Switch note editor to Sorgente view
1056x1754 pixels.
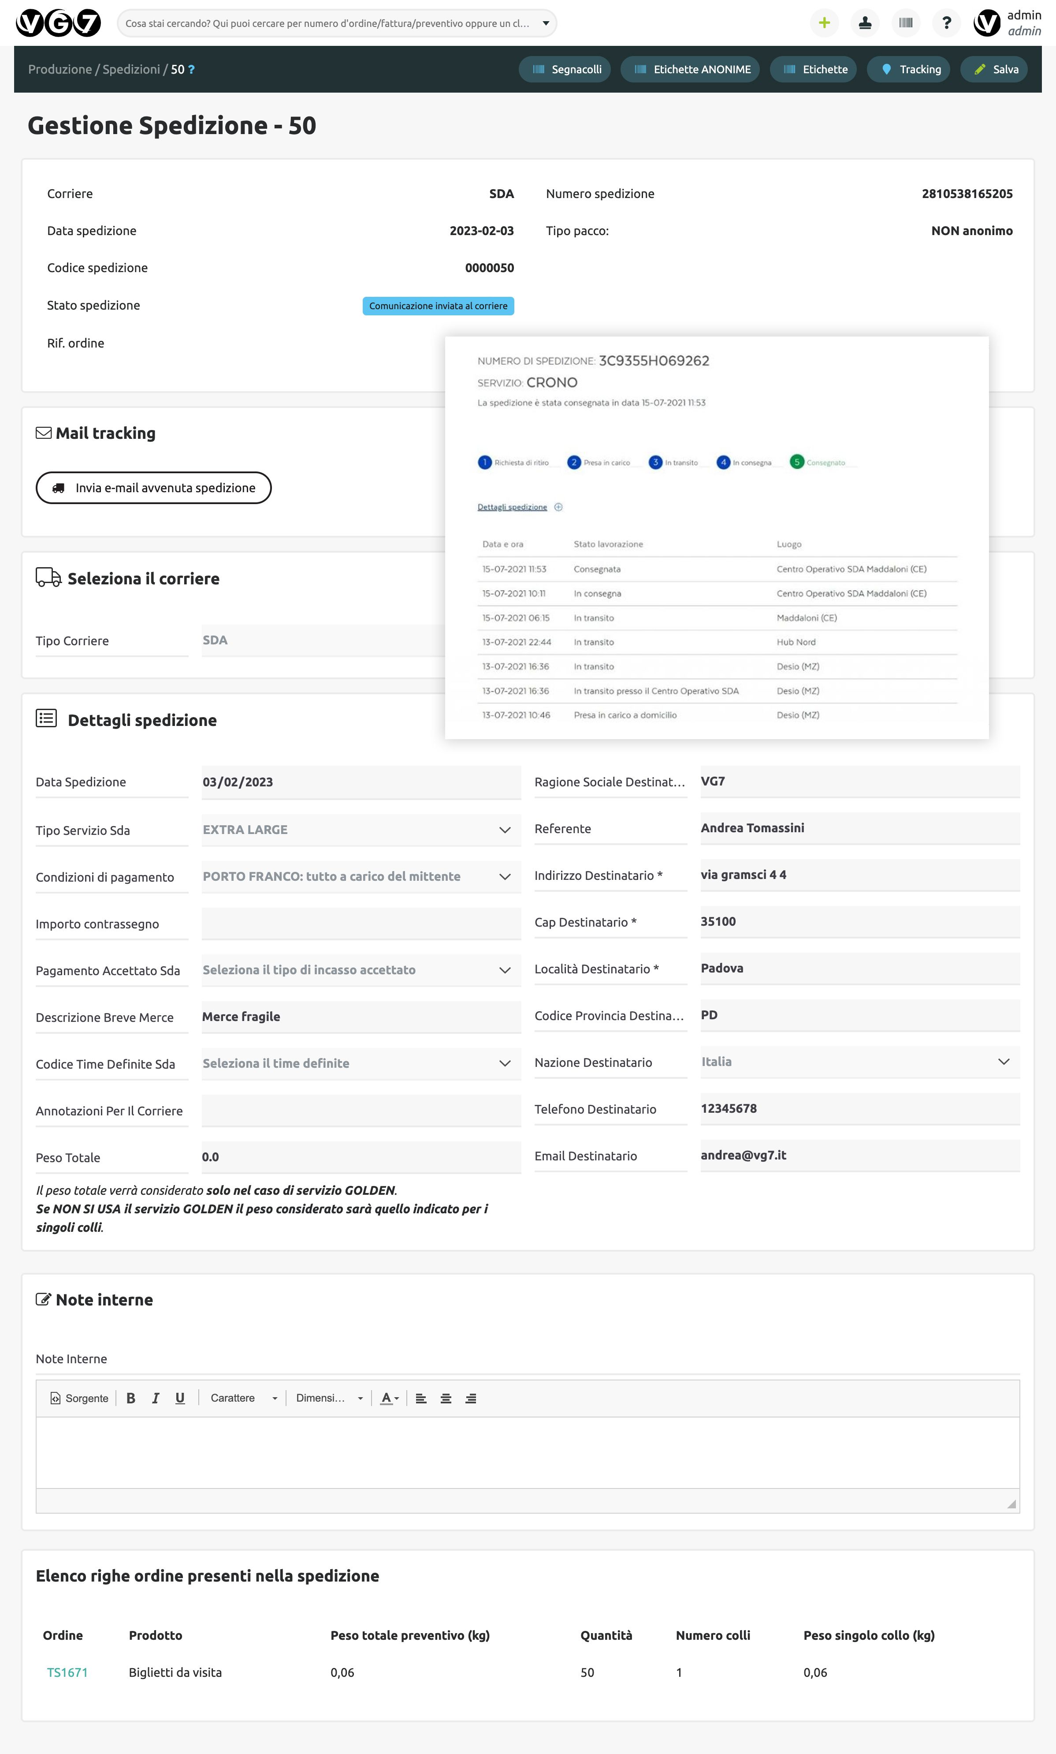click(x=80, y=1398)
